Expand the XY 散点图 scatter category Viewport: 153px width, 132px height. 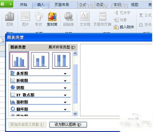[x=65, y=95]
